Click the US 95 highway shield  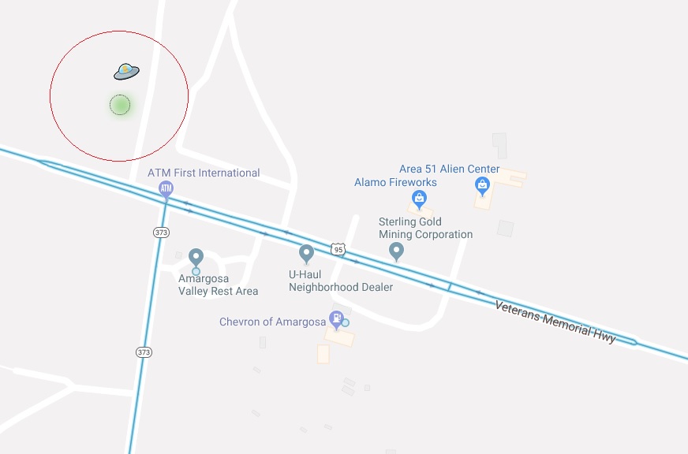(x=338, y=250)
